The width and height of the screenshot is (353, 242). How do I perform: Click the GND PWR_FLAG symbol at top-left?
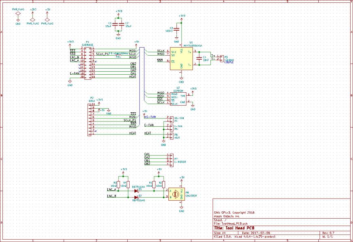(x=18, y=14)
